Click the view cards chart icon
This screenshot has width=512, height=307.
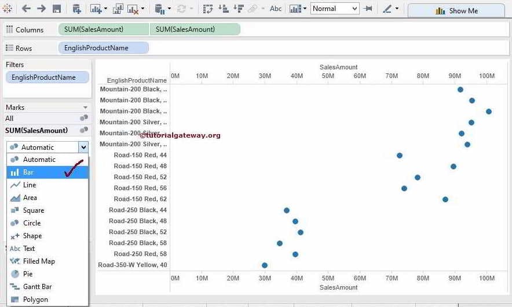[295, 9]
